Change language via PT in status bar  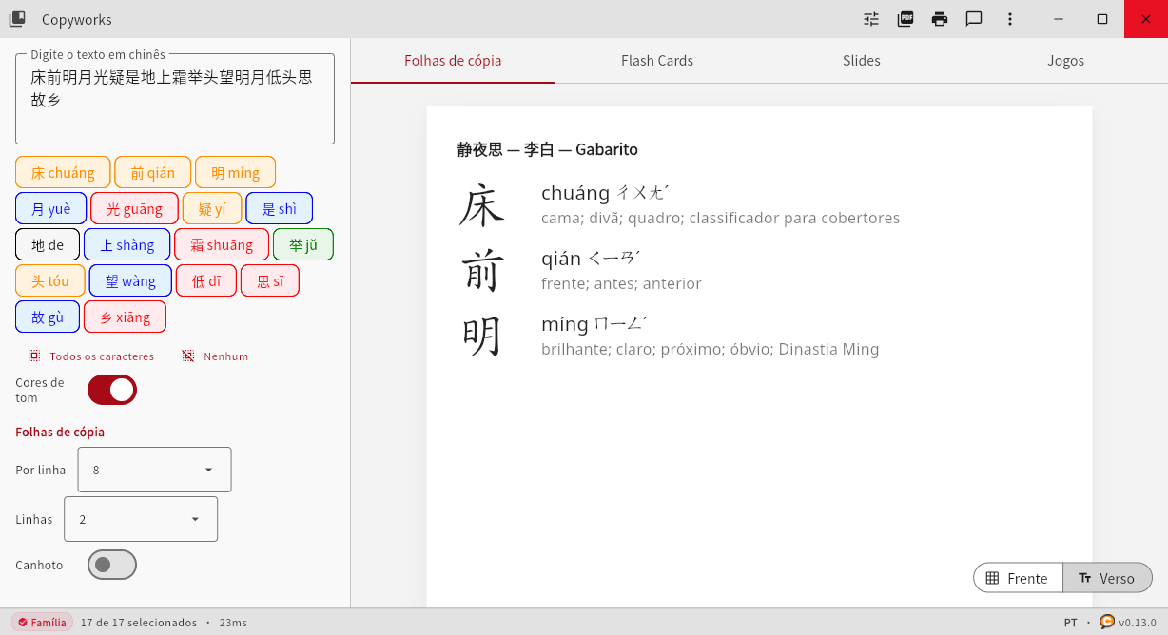pyautogui.click(x=1071, y=623)
